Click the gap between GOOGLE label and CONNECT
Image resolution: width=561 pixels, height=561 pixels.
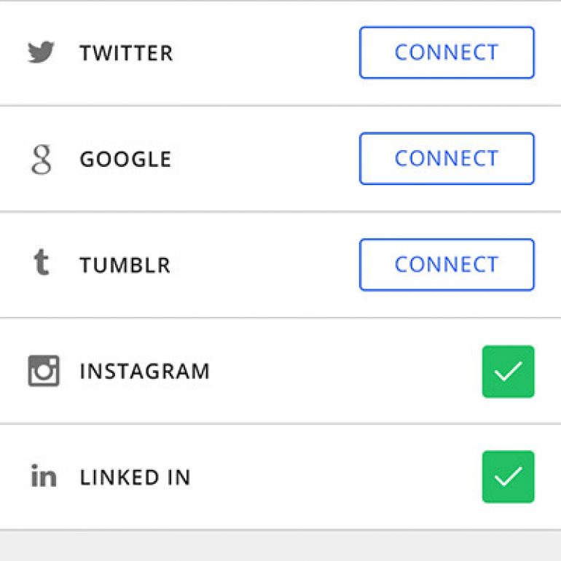coord(265,159)
